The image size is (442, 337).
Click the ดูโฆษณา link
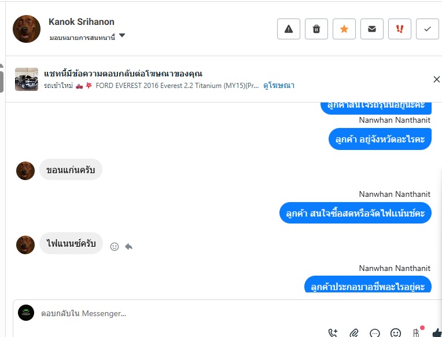pyautogui.click(x=279, y=86)
